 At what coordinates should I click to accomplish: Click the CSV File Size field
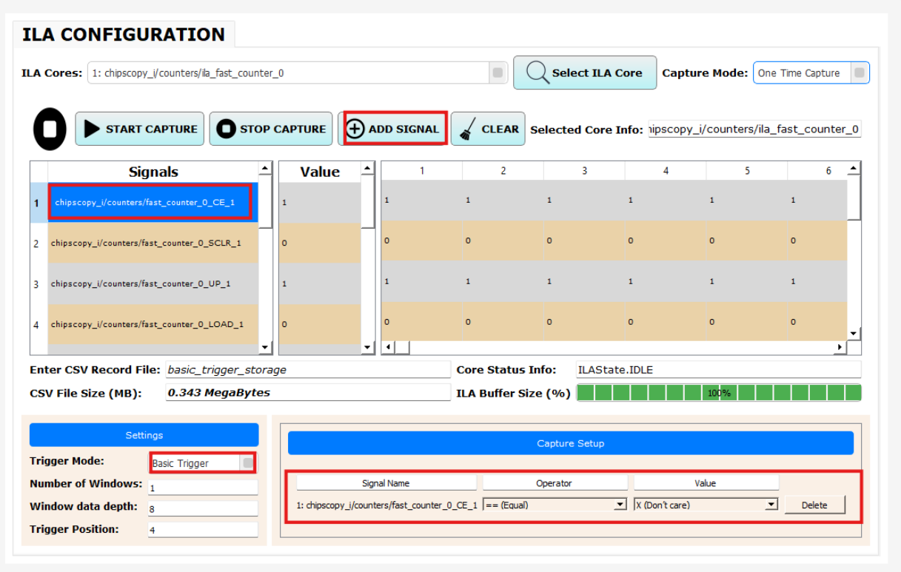click(x=308, y=393)
